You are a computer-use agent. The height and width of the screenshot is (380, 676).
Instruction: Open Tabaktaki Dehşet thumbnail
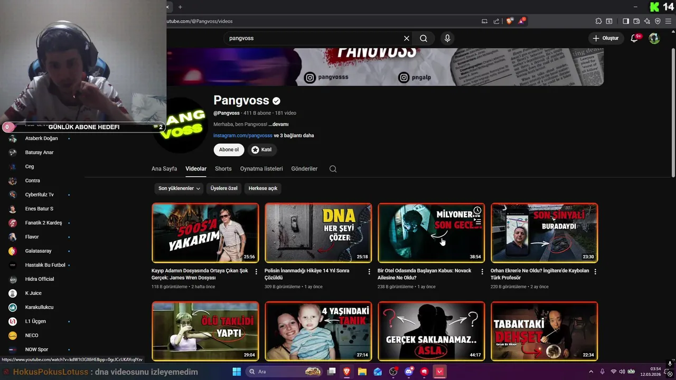point(544,331)
